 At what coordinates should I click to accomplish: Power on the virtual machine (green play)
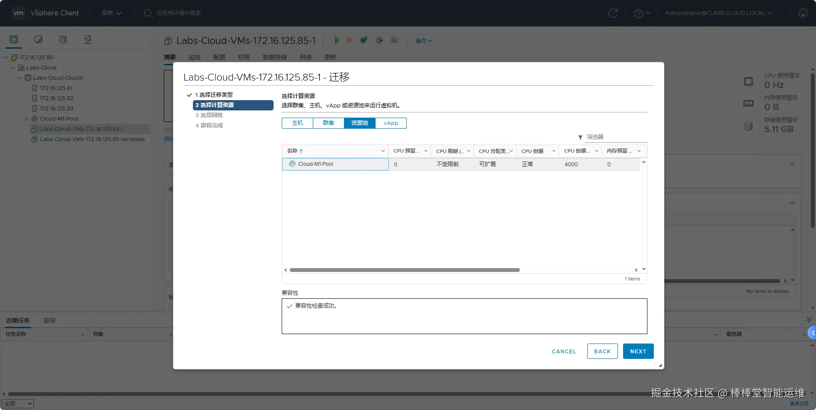pyautogui.click(x=337, y=40)
